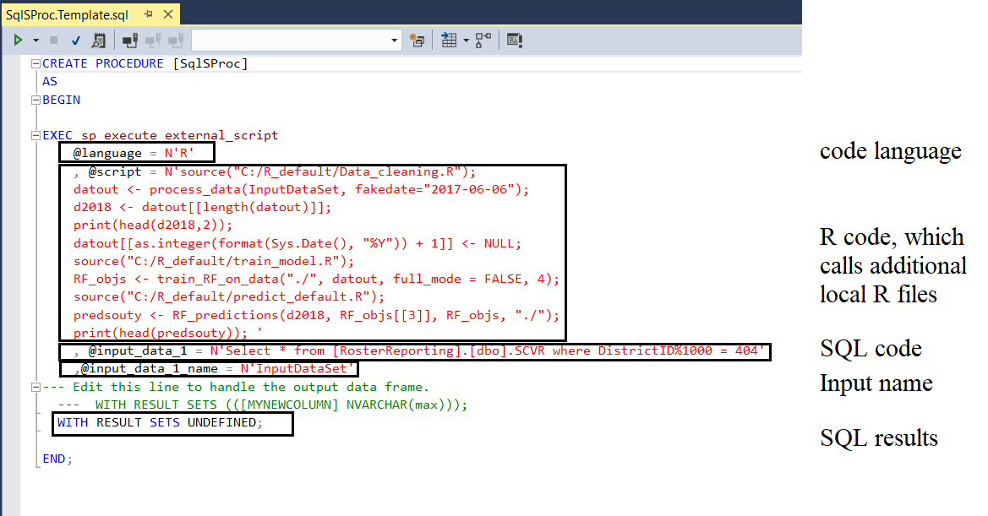The width and height of the screenshot is (988, 516).
Task: Change the connection using the connection icon
Action: (175, 40)
